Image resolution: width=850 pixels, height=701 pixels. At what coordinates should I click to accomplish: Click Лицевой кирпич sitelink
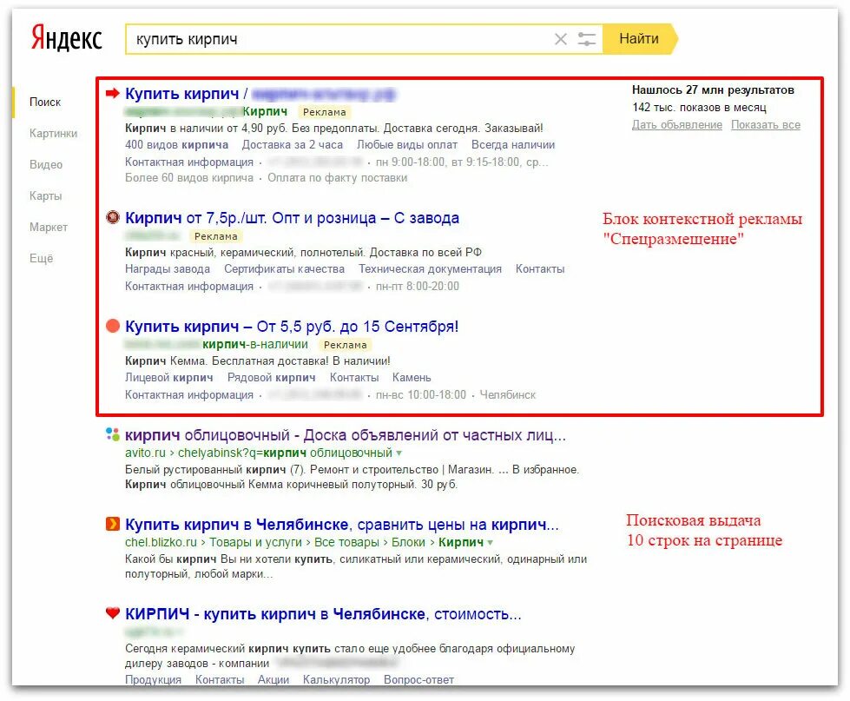(169, 377)
